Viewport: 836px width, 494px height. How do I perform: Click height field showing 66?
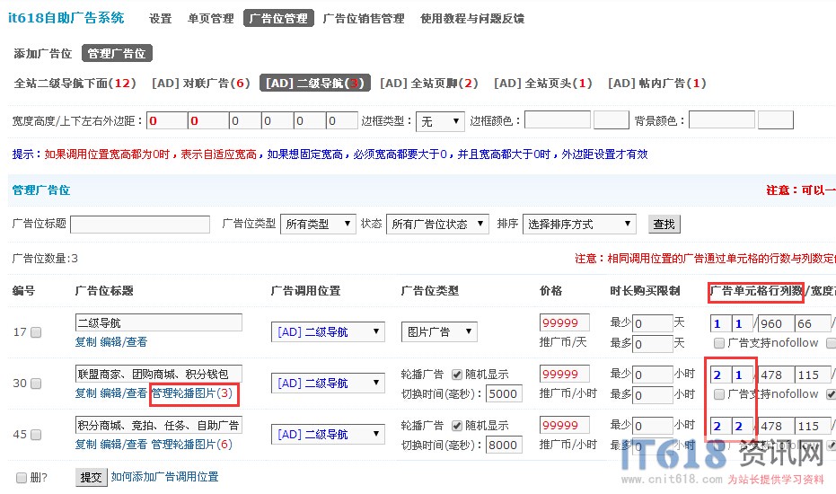coord(813,324)
